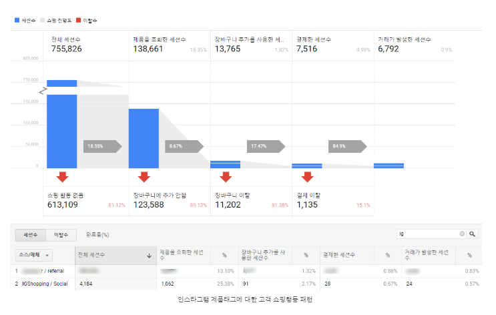Select the 이탈수 tab

61,235
